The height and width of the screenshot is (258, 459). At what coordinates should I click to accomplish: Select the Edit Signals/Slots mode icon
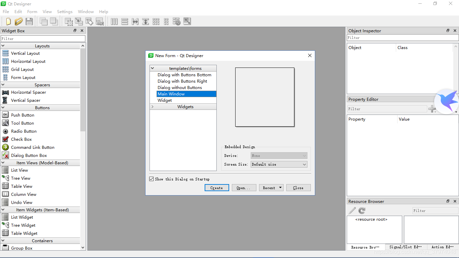[x=79, y=21]
